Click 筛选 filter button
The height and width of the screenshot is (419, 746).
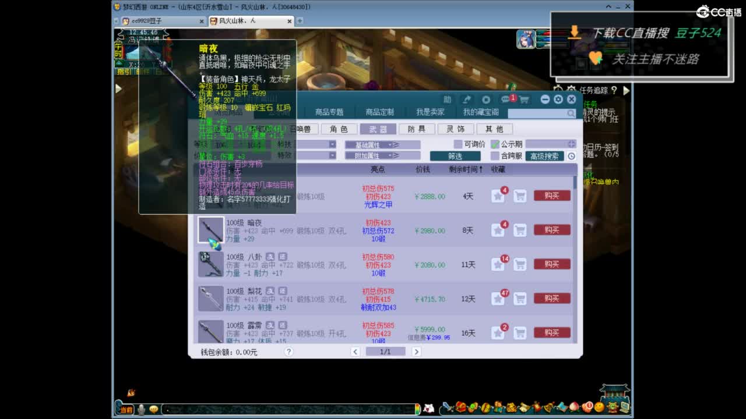click(455, 156)
